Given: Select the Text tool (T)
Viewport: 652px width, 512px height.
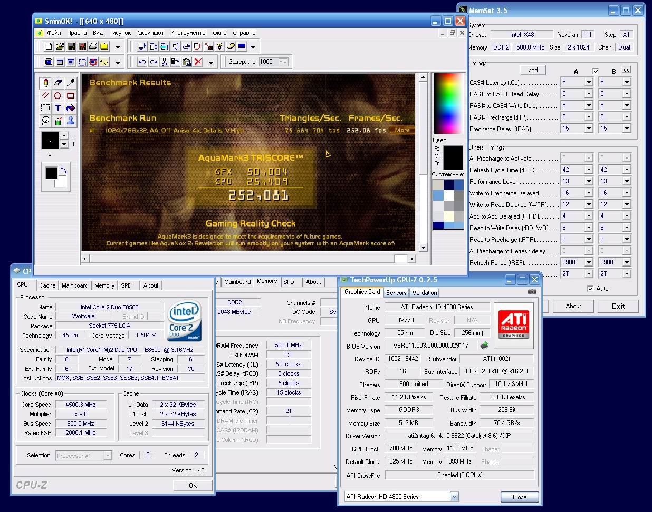Looking at the screenshot, I should (x=58, y=108).
